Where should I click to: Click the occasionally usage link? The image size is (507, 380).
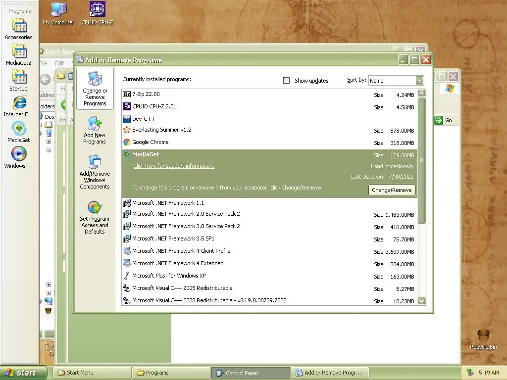pyautogui.click(x=400, y=166)
